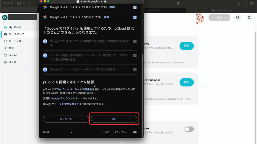Click the 追加 button in pCloud
This screenshot has height=144, width=257.
click(219, 18)
